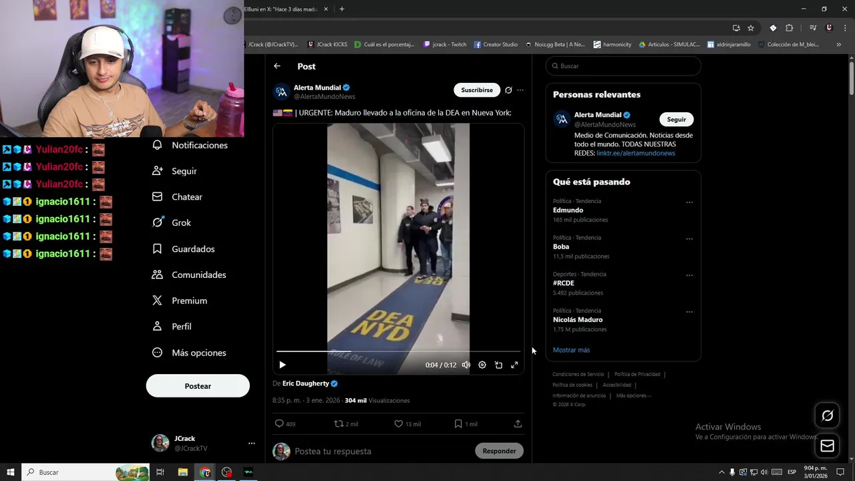Open the Edmundo trending topic
Image resolution: width=855 pixels, height=481 pixels.
pos(568,210)
